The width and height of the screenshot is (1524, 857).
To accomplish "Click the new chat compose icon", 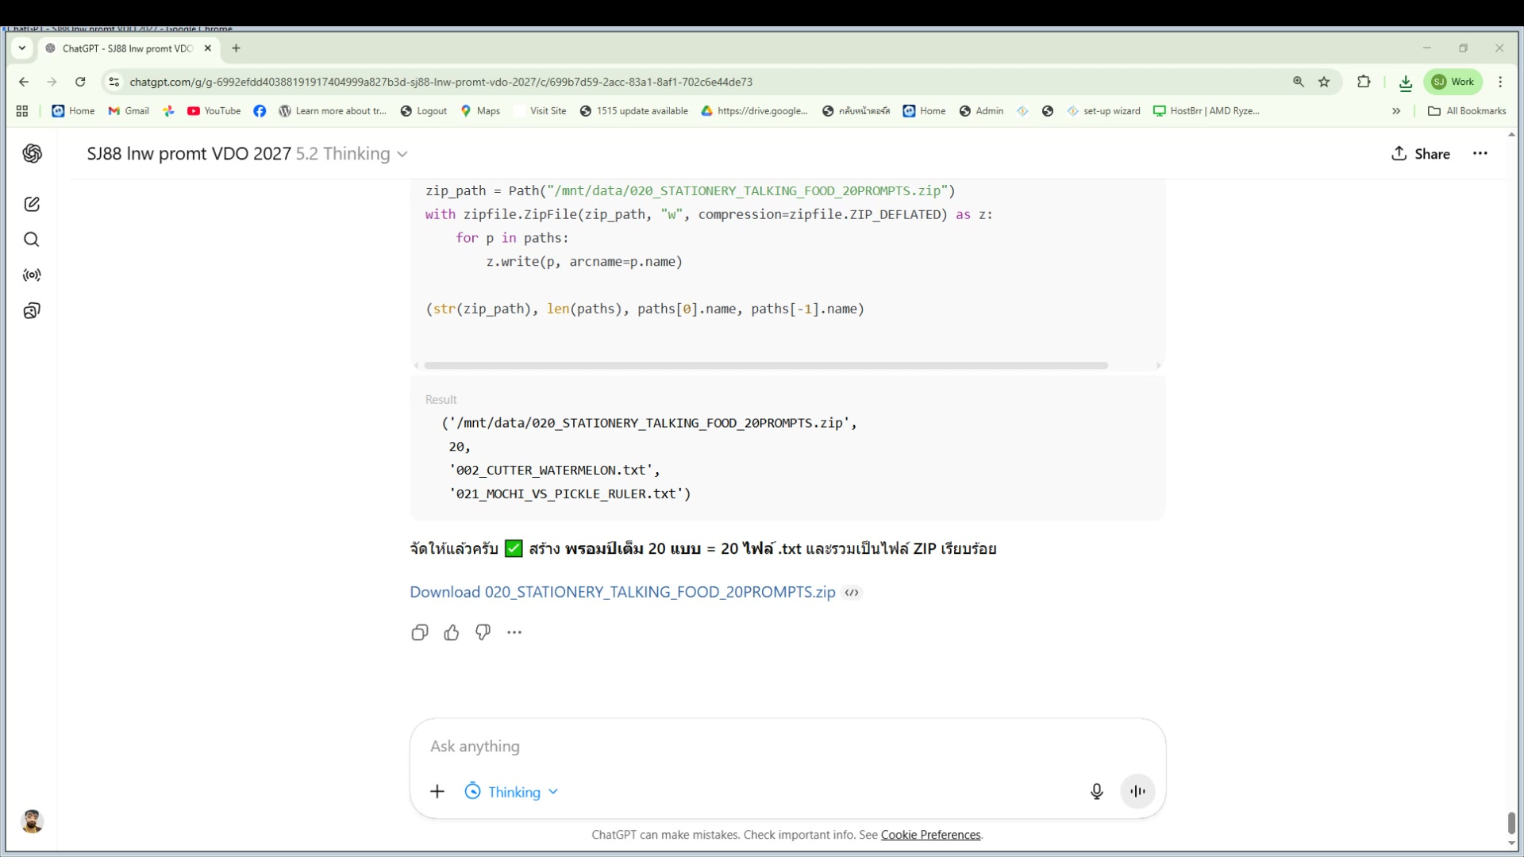I will click(32, 204).
